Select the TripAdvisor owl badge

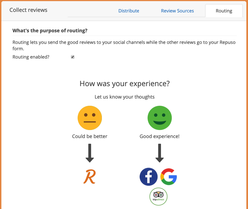pyautogui.click(x=158, y=197)
